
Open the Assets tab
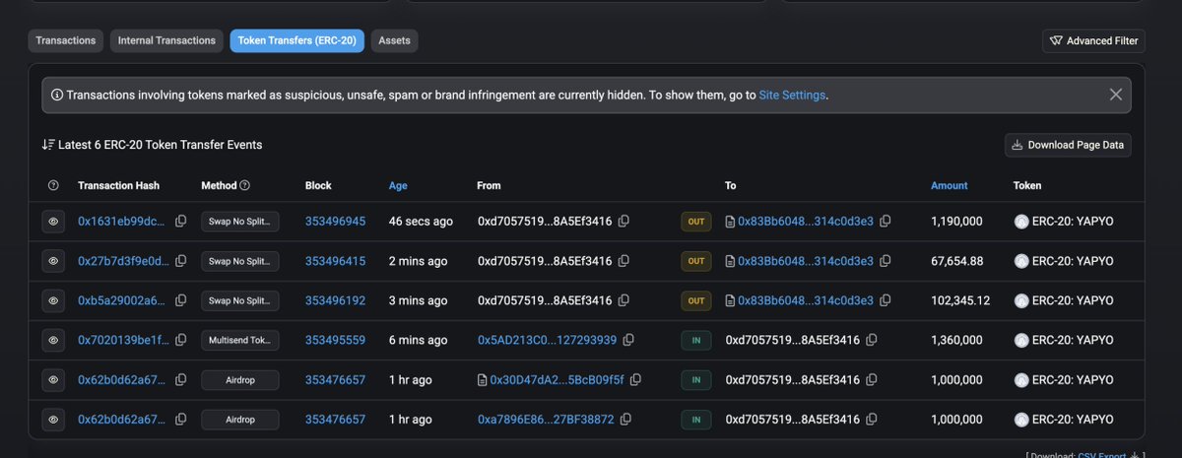coord(394,40)
